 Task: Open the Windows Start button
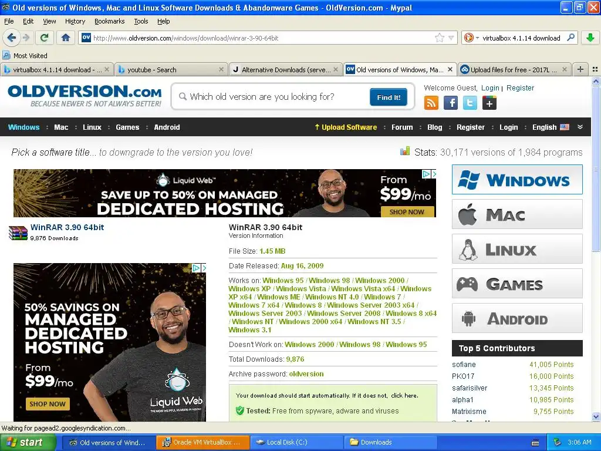click(27, 442)
